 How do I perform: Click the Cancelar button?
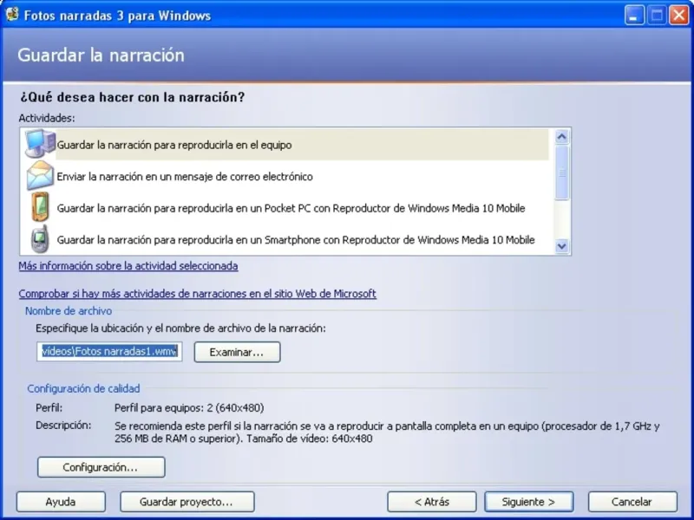[632, 502]
